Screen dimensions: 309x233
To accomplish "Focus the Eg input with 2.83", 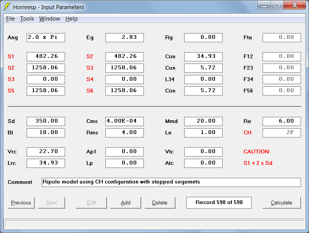I will coord(124,38).
